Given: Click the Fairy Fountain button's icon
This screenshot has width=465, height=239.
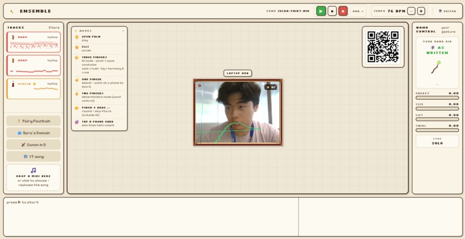Looking at the screenshot, I should click(x=19, y=121).
